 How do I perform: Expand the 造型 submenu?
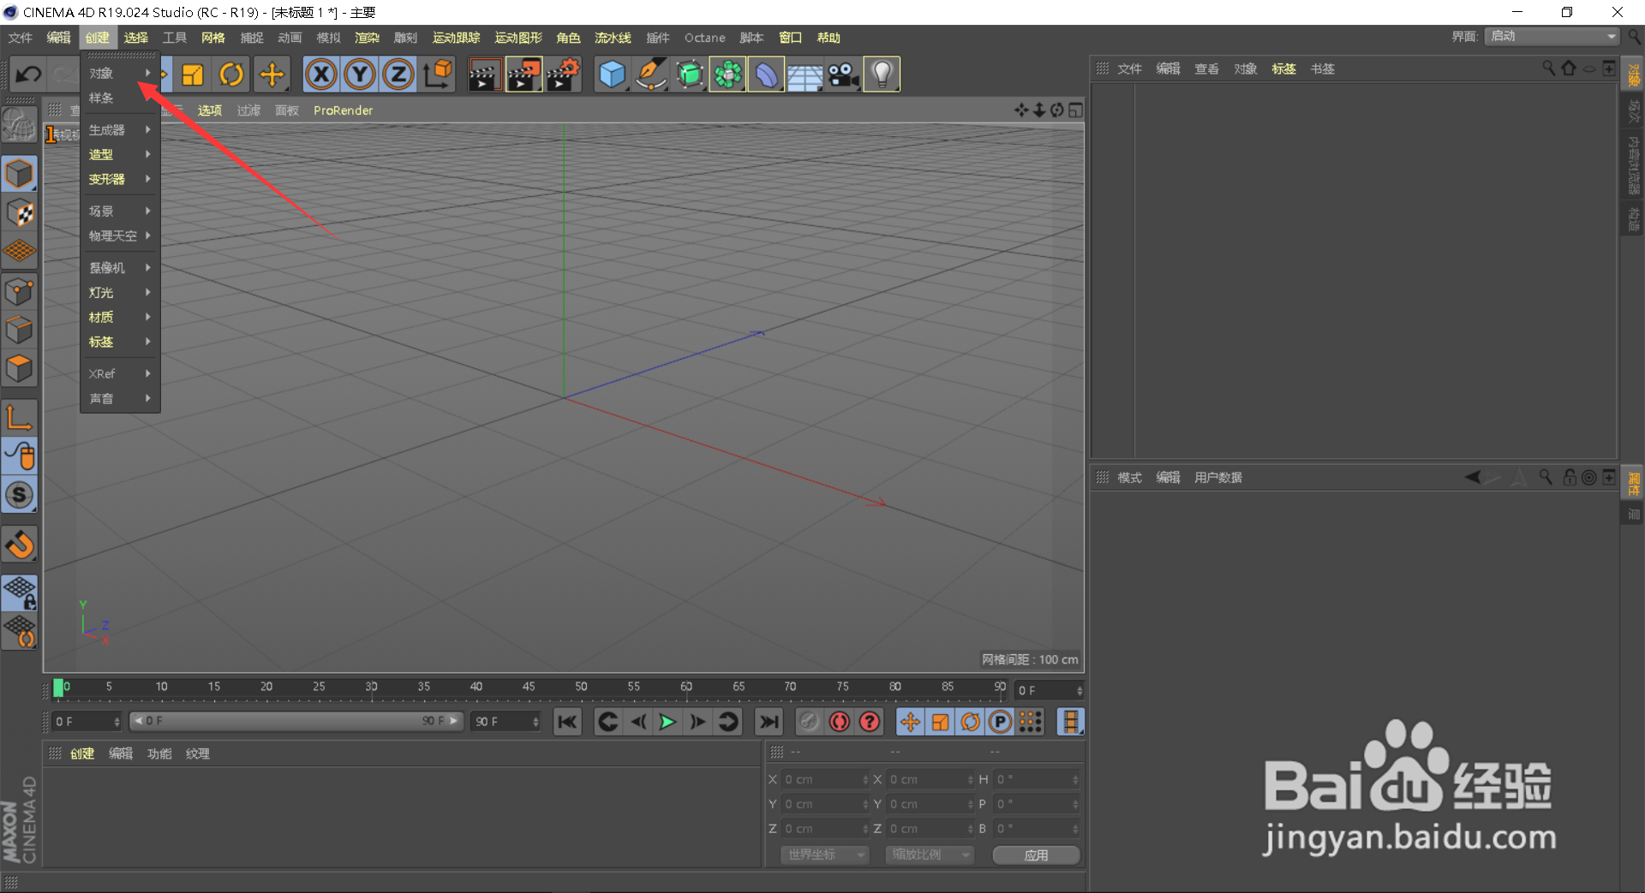click(120, 155)
